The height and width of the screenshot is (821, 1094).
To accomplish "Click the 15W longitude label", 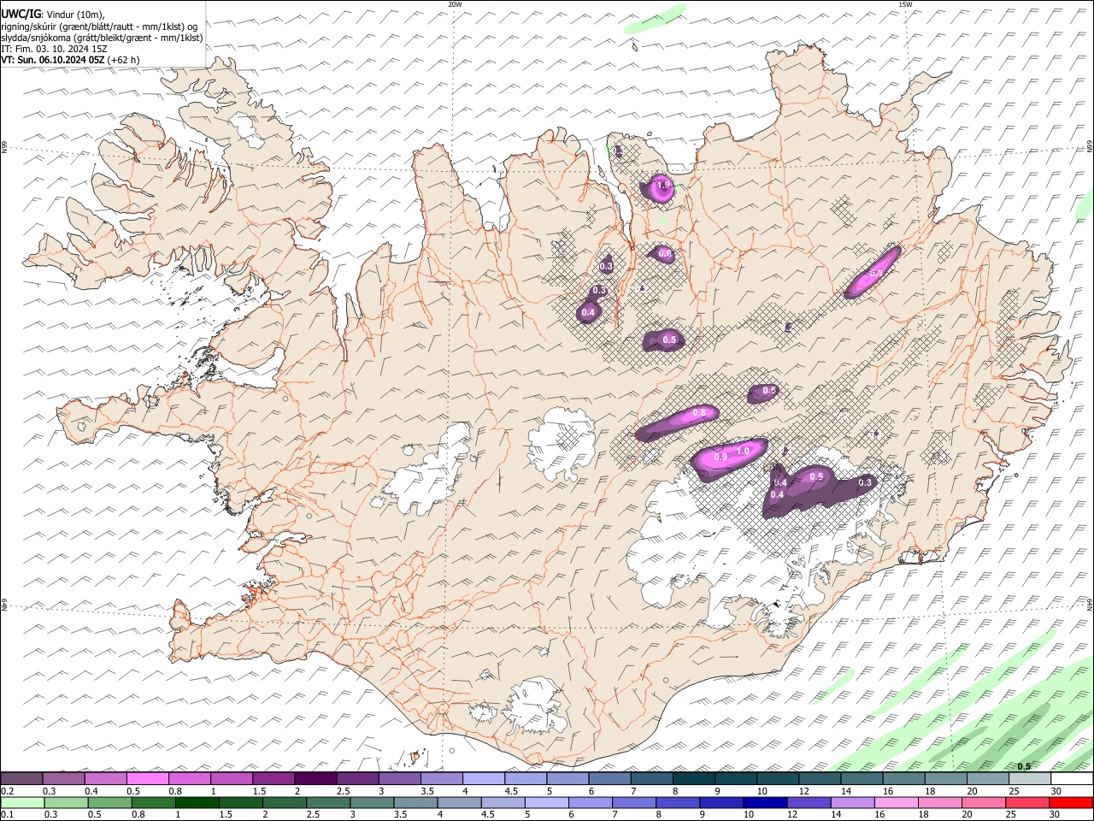I will pos(904,4).
